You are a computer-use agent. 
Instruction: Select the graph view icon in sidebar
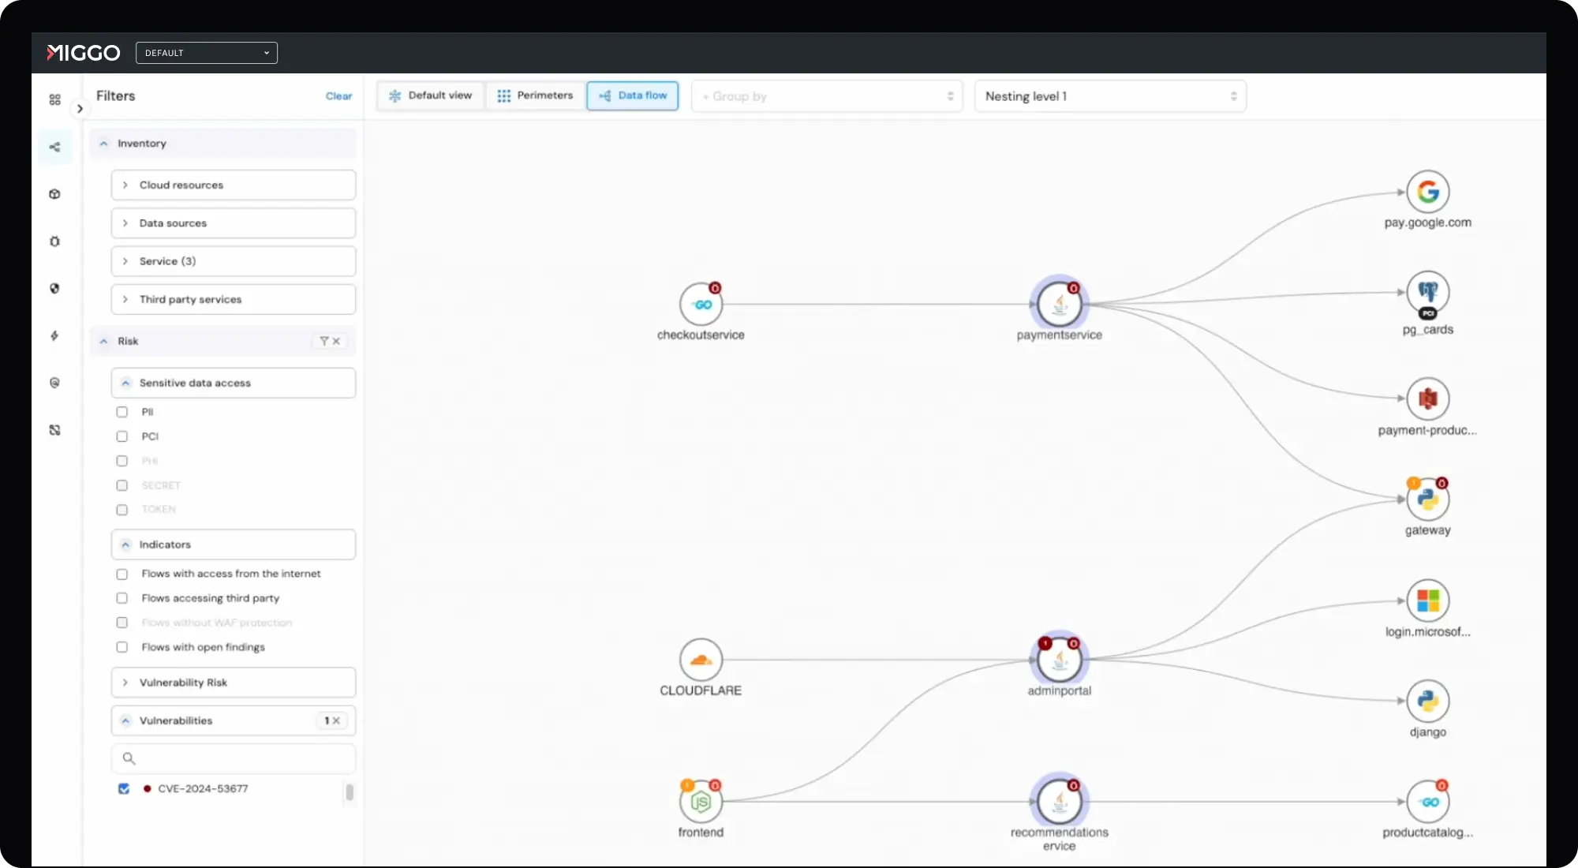[x=54, y=147]
